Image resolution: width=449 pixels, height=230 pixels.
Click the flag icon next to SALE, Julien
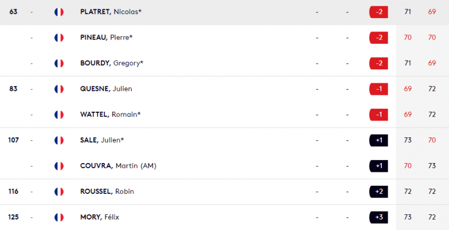[x=59, y=140]
